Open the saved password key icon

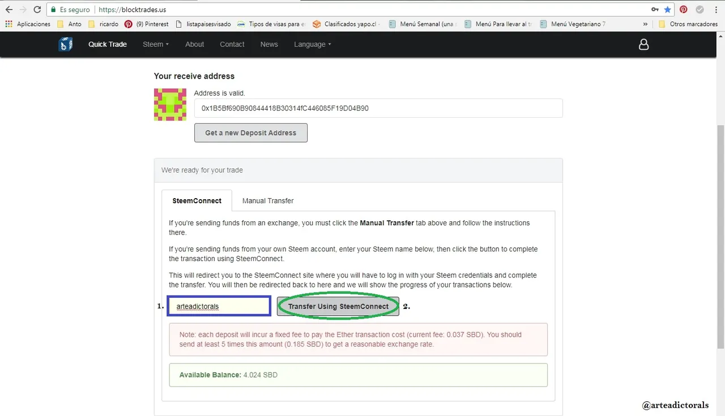coord(655,10)
